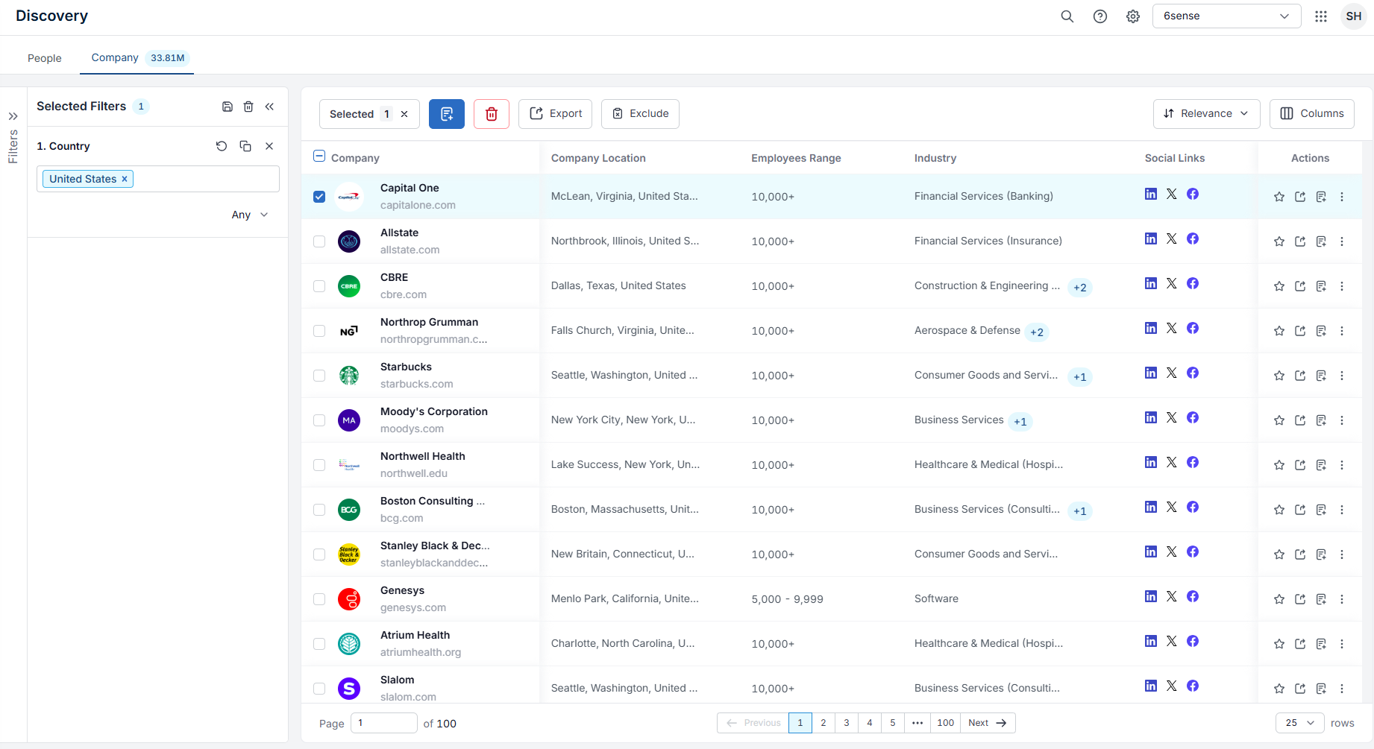Click the Export button
The image size is (1374, 749).
[x=555, y=114]
